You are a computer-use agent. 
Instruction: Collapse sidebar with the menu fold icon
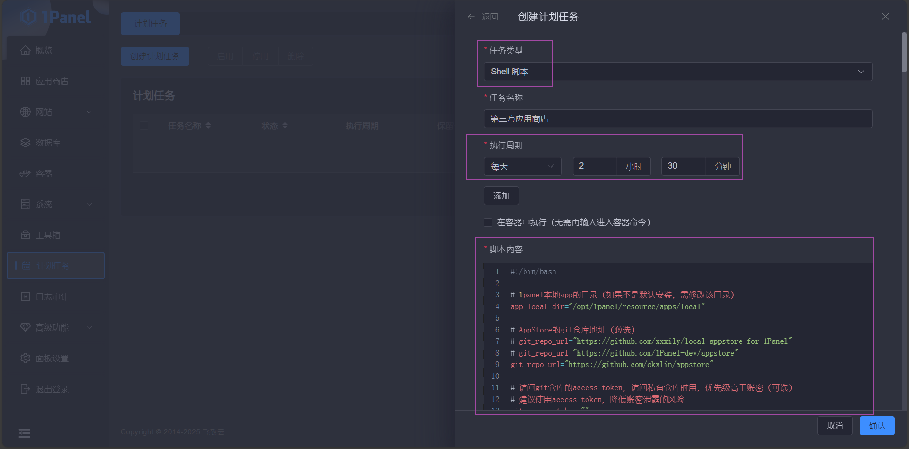(24, 433)
